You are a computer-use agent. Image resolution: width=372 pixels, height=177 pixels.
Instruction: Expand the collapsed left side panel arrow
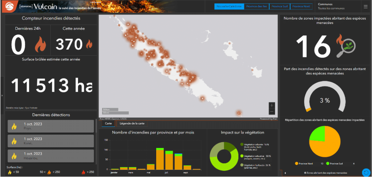coord(2,95)
